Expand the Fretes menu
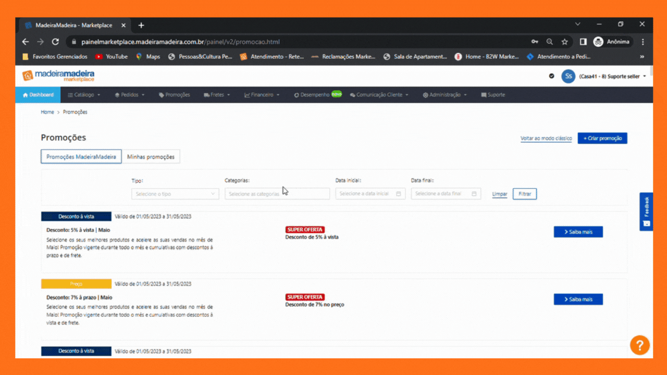 [x=217, y=95]
